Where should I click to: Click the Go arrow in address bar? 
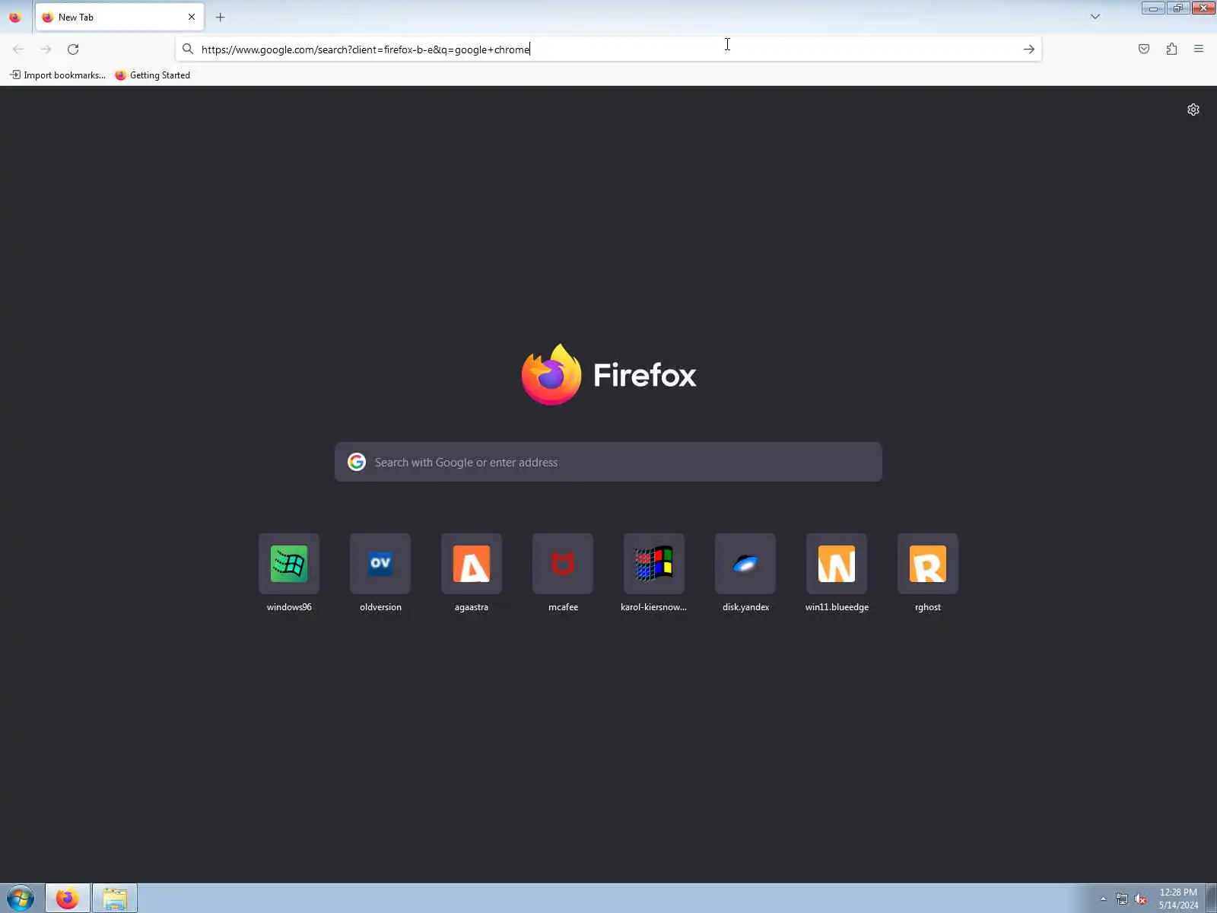pos(1029,49)
